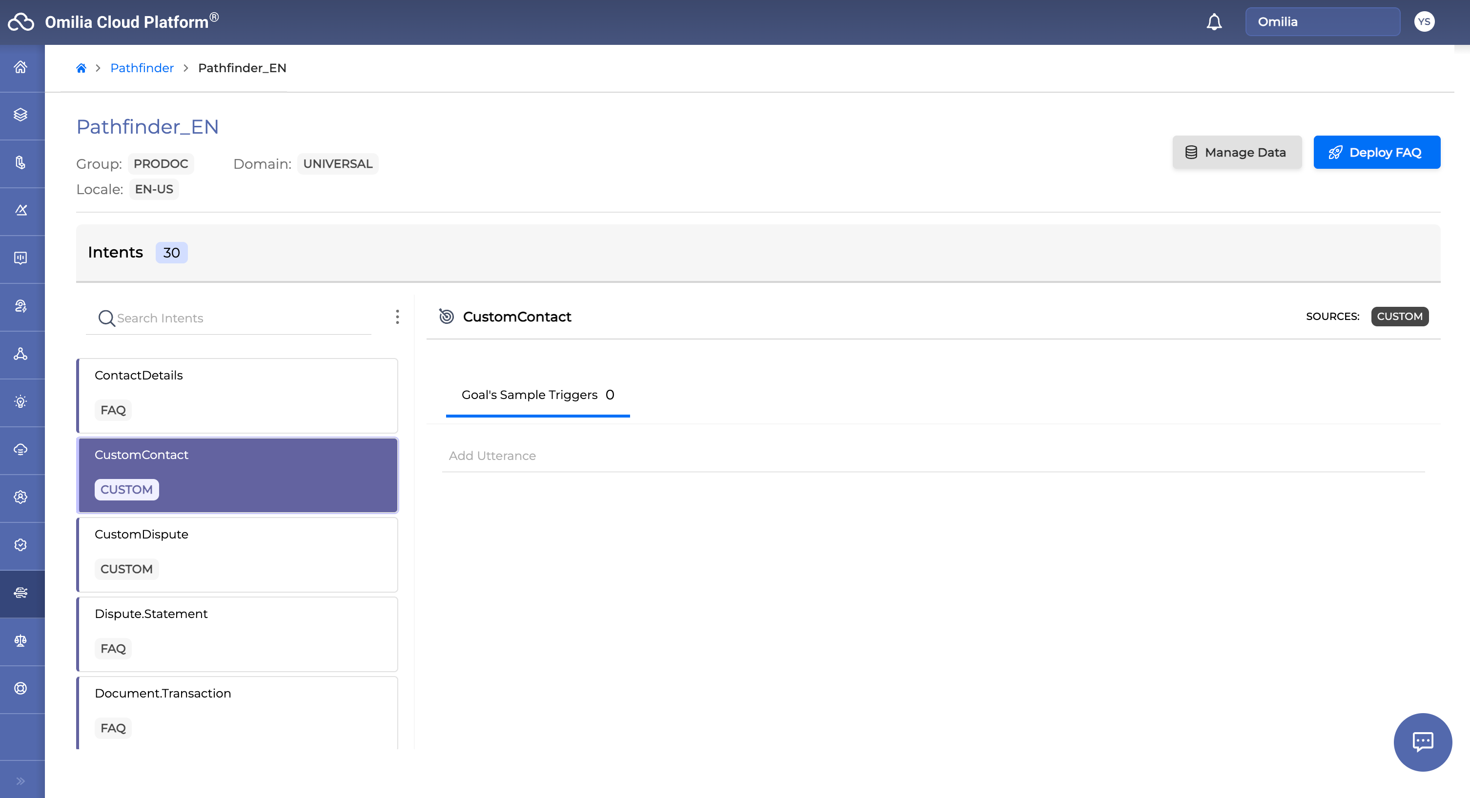
Task: Open the stacked layers sidebar icon
Action: [21, 115]
